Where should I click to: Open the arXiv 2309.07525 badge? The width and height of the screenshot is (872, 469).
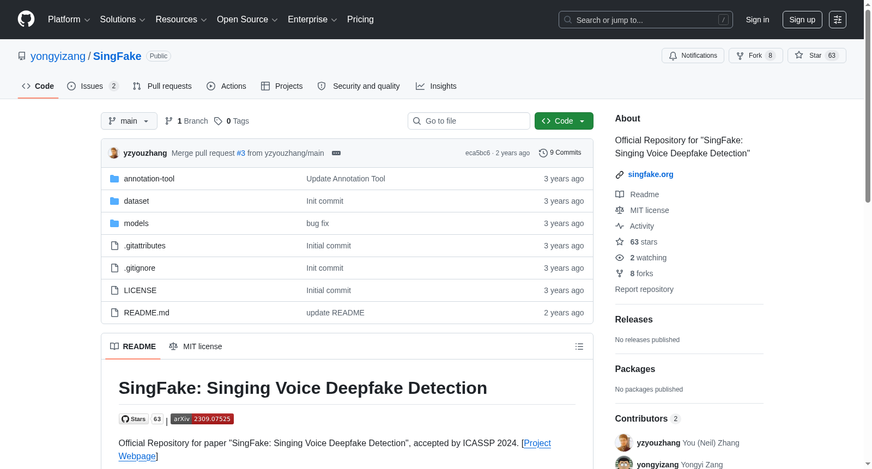(202, 419)
